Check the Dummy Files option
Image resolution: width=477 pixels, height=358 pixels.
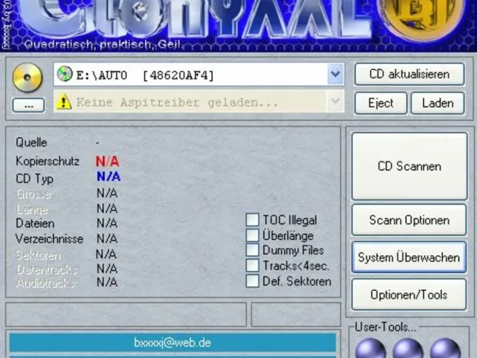(252, 250)
